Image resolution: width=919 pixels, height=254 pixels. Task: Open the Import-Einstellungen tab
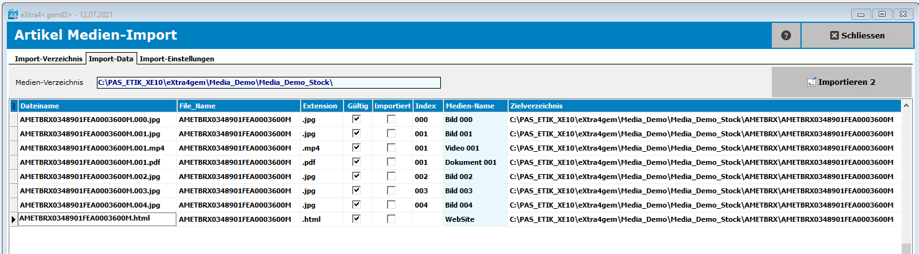[176, 59]
